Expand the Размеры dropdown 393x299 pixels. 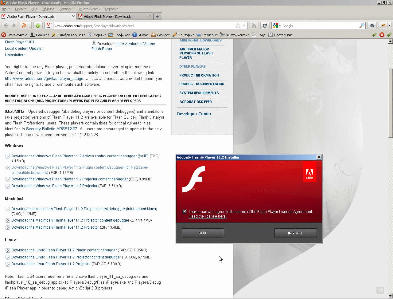tap(207, 35)
